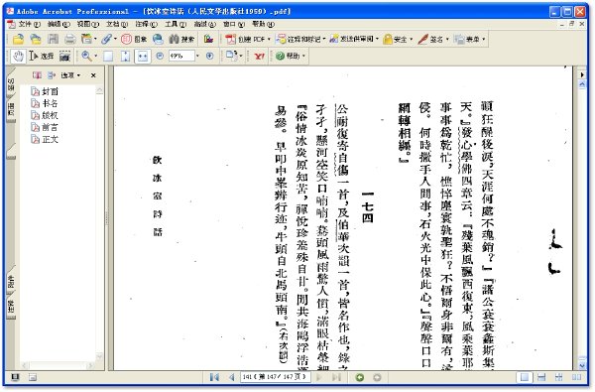The width and height of the screenshot is (595, 392).
Task: Select the 选择 text select tool
Action: (42, 57)
